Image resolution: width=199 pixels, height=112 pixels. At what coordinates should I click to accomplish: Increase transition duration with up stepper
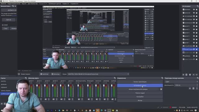(197, 85)
